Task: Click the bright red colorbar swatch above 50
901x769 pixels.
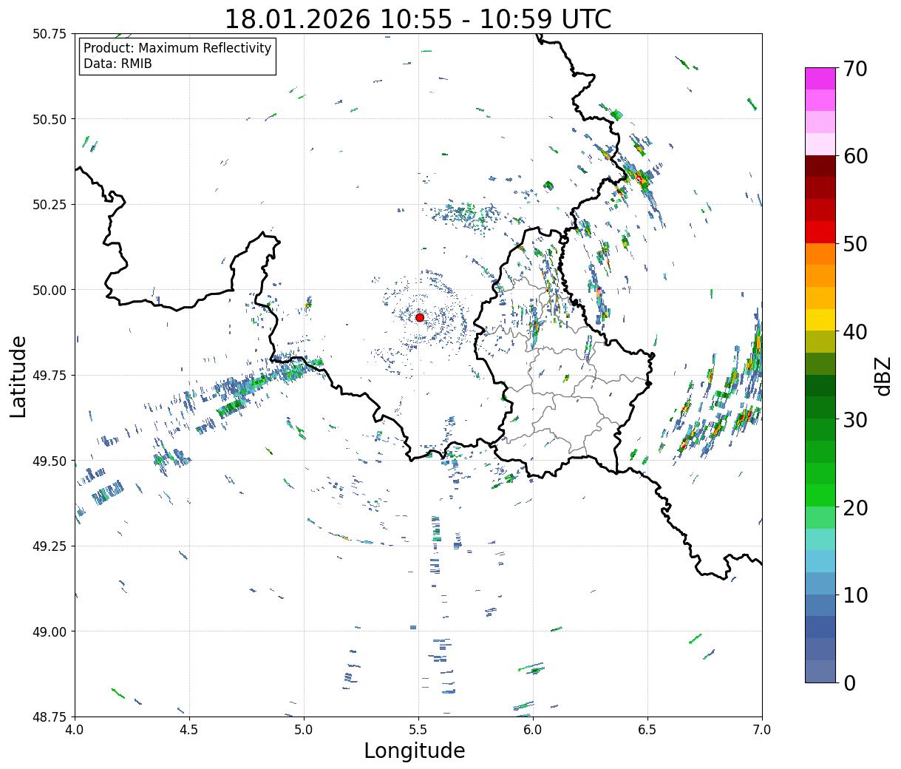Action: tap(820, 232)
